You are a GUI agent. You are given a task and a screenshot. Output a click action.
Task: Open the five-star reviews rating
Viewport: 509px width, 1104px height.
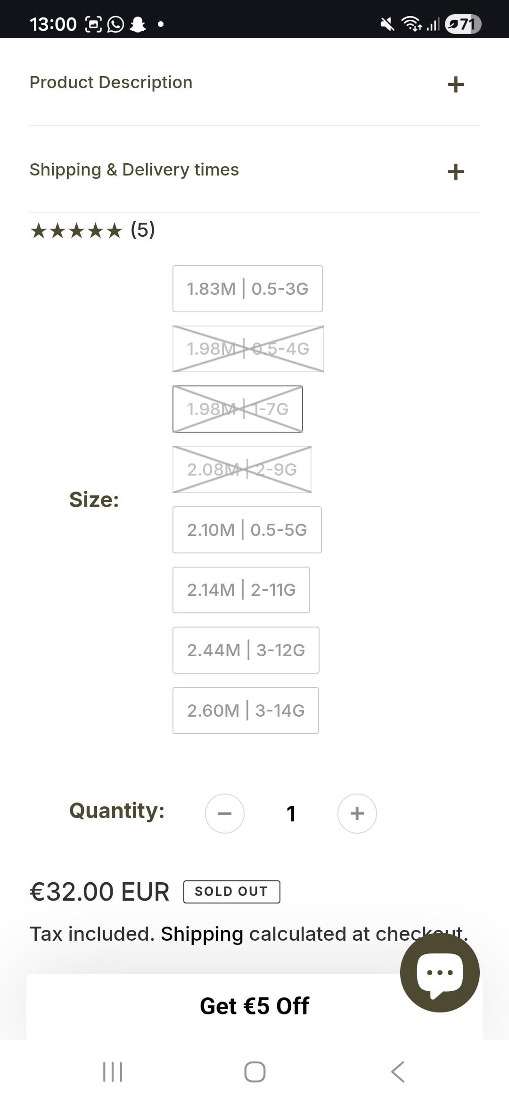point(92,231)
